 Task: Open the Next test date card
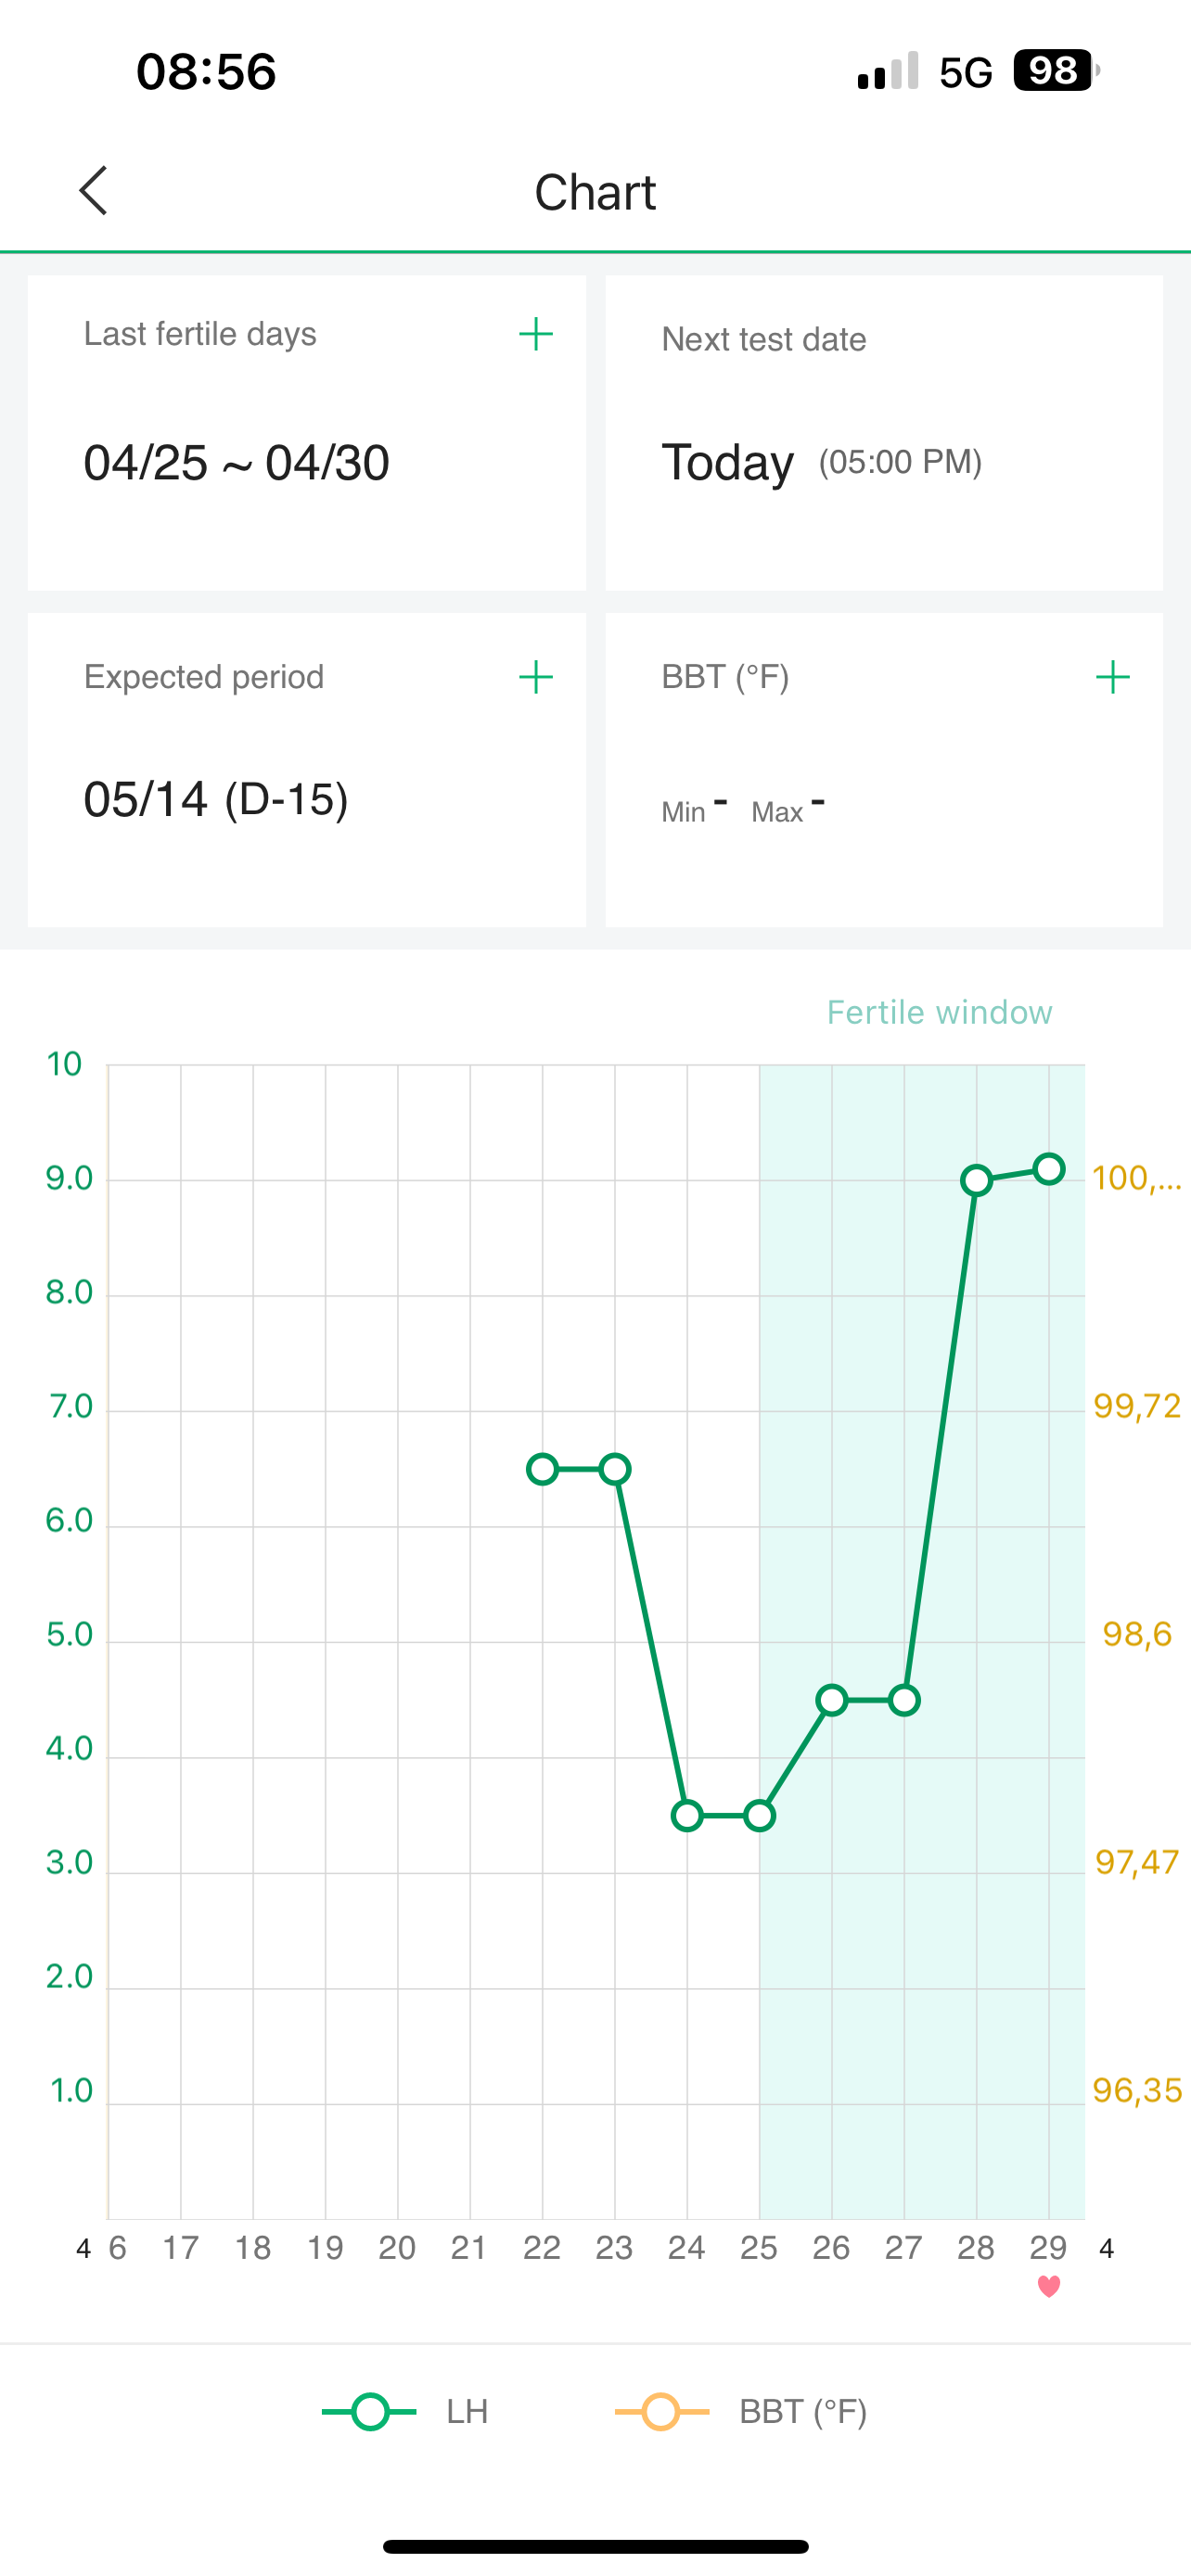click(x=884, y=433)
